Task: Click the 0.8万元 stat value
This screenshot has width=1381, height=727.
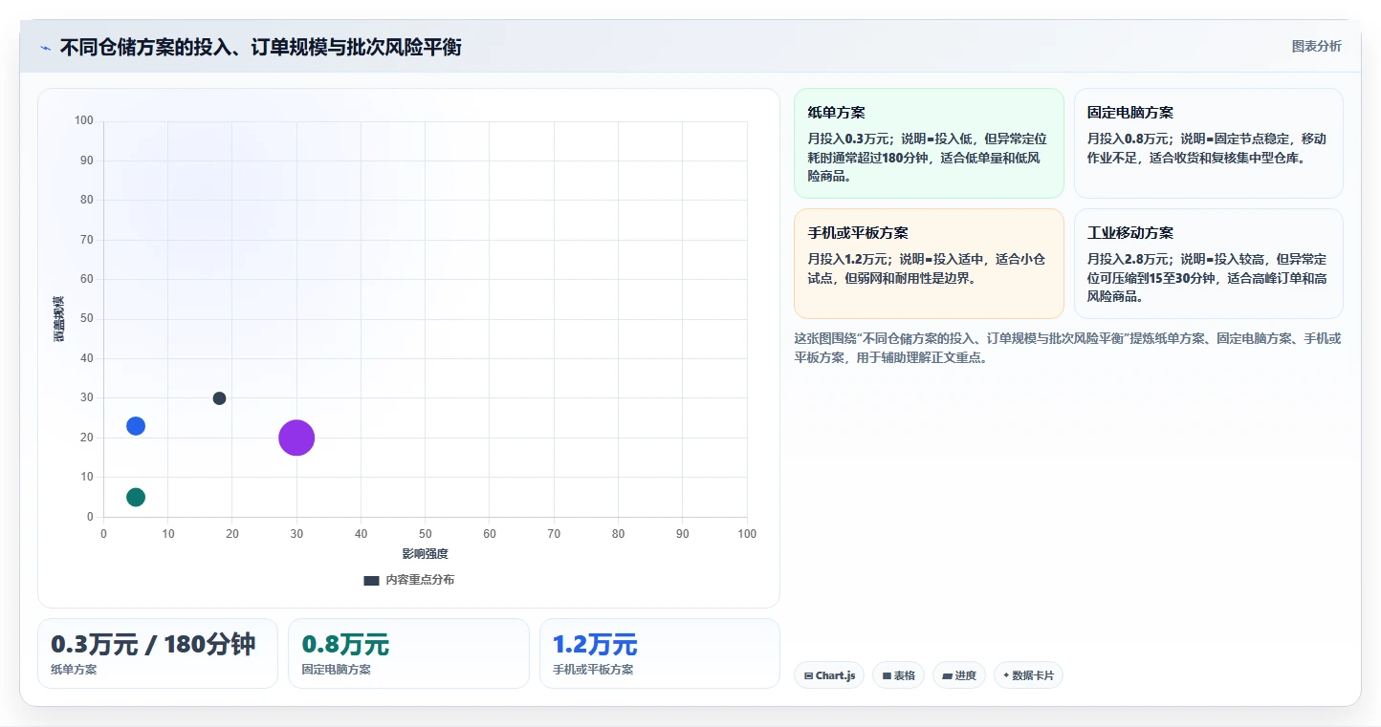Action: click(345, 645)
